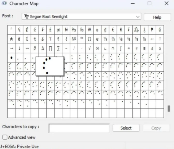This screenshot has height=149, width=174.
Task: Select the summation ∑ character
Action: pyautogui.click(x=58, y=48)
